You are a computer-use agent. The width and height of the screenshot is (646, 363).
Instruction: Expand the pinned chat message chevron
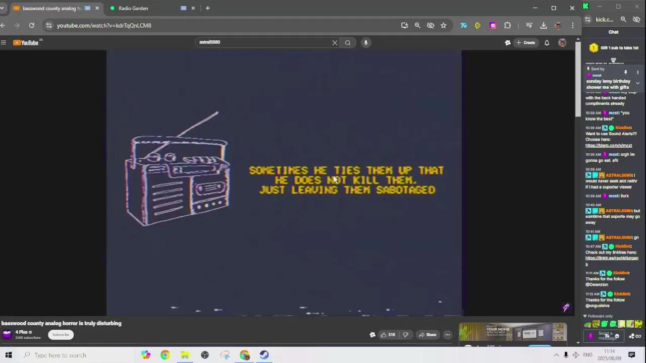click(637, 83)
